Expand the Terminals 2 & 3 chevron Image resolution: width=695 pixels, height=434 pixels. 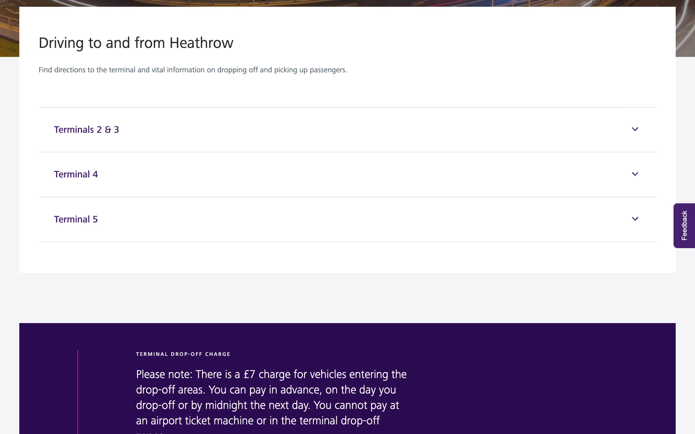(635, 129)
